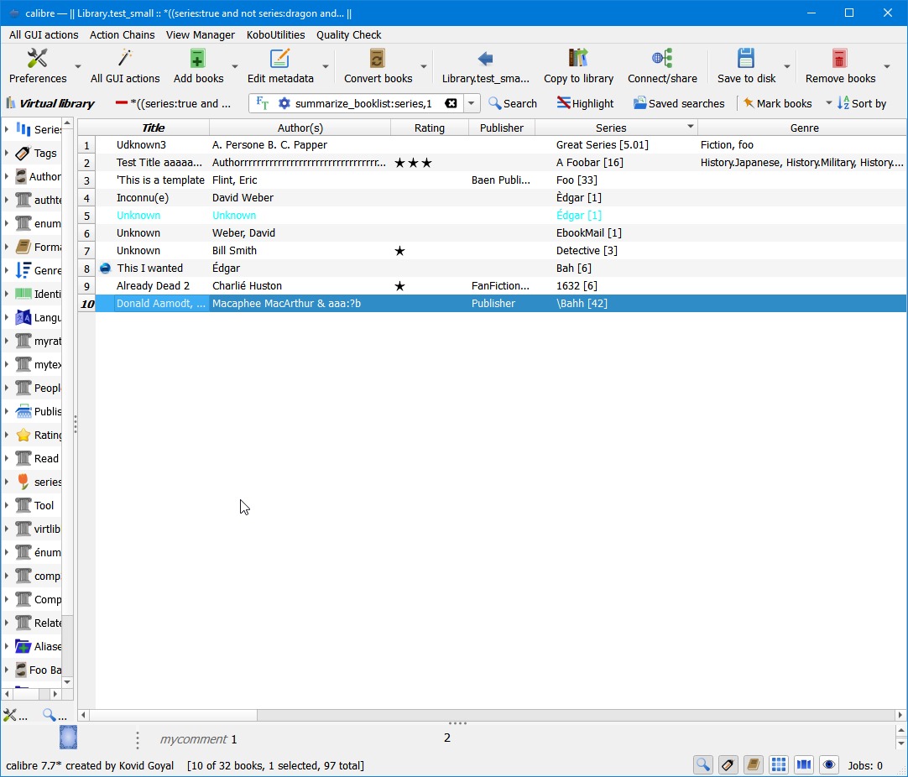Click Save to disk icon
This screenshot has height=777, width=908.
[746, 59]
